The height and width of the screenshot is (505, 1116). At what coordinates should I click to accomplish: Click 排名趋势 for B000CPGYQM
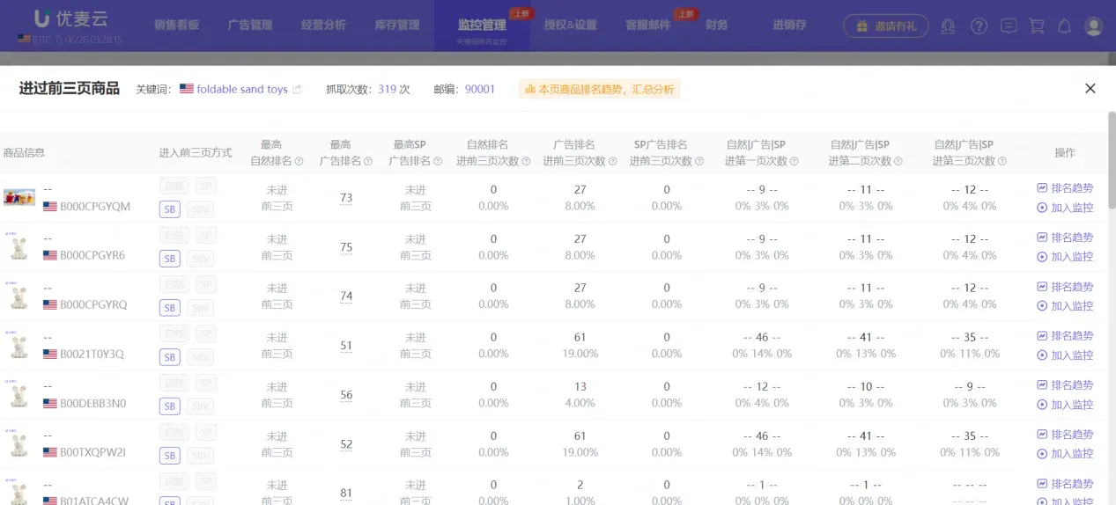click(1065, 188)
